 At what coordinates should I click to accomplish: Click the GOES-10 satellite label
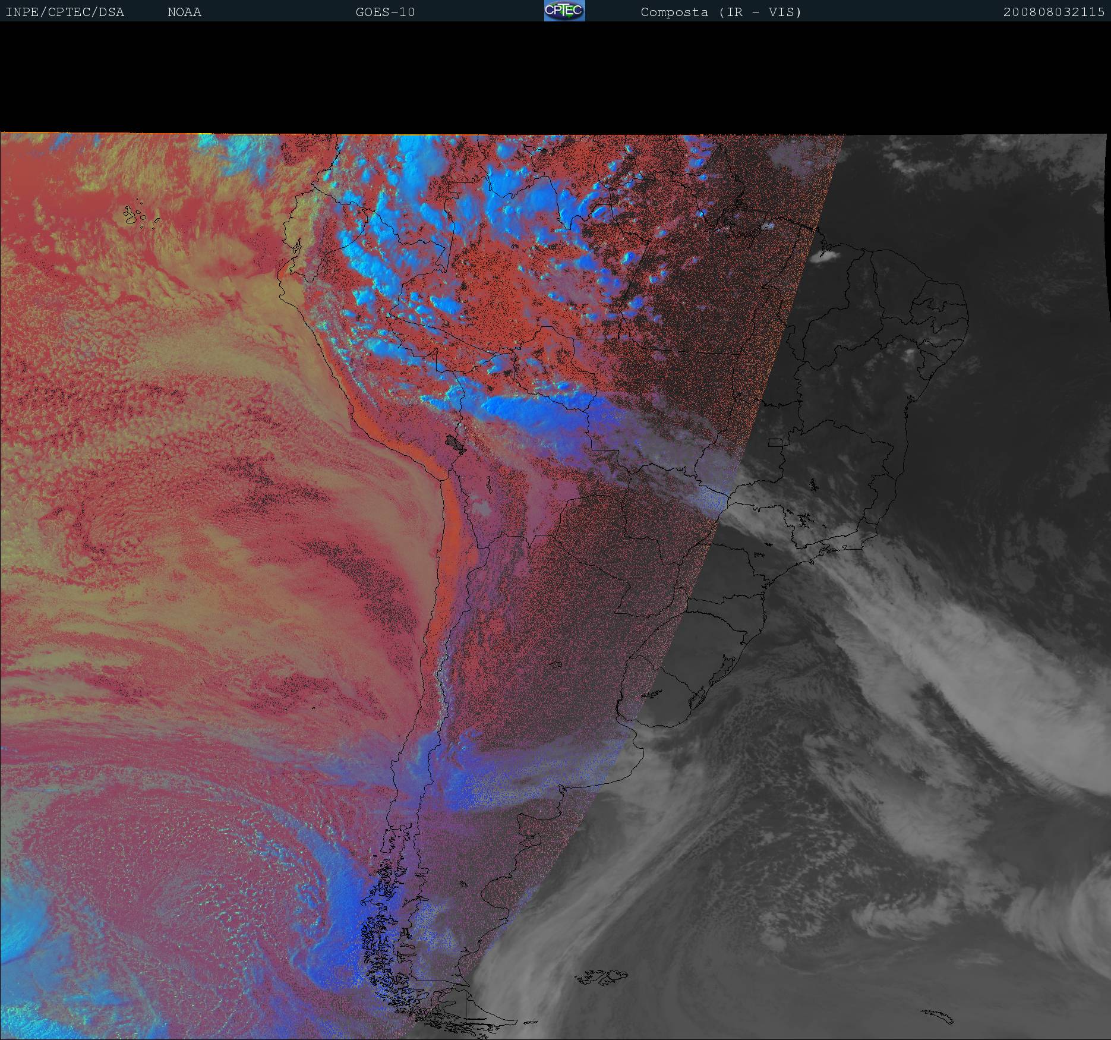tap(385, 12)
